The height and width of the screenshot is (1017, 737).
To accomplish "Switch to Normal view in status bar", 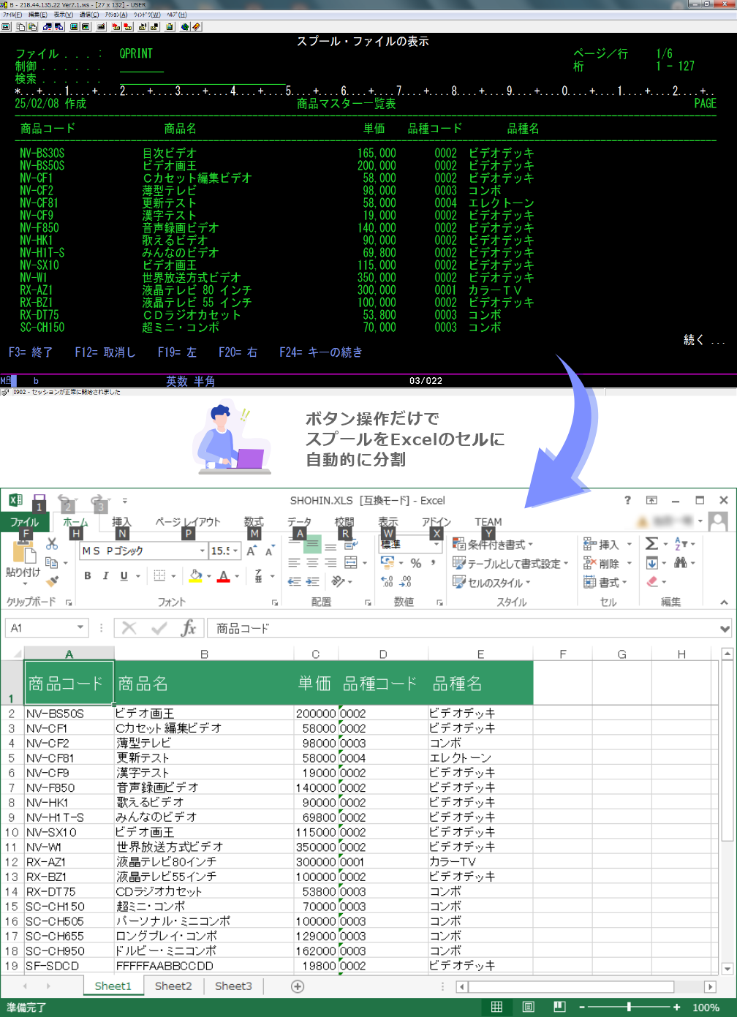I will tap(496, 1007).
